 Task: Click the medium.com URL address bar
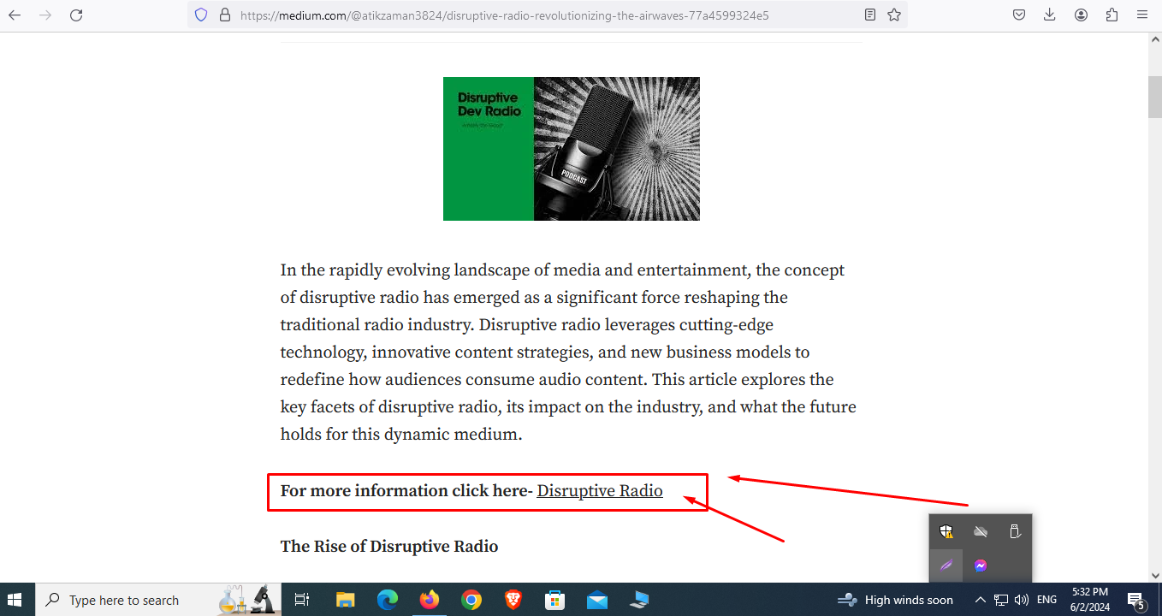click(x=548, y=15)
